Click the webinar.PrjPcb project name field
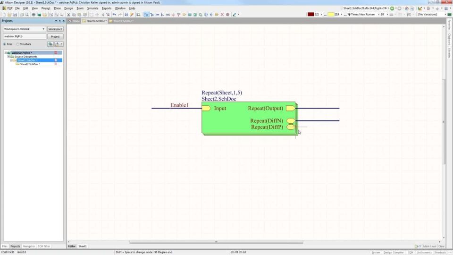This screenshot has height=255, width=453. 24,36
